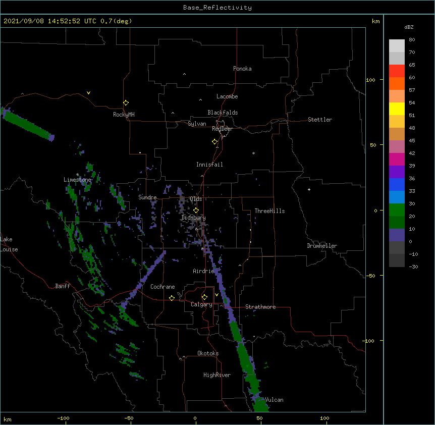Screen dimensions: 435x425
Task: Click the blue 36 dBZ legend swatch
Action: [397, 184]
